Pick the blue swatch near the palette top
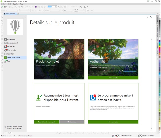Screen dimensions: 161x138 click(x=160, y=41)
